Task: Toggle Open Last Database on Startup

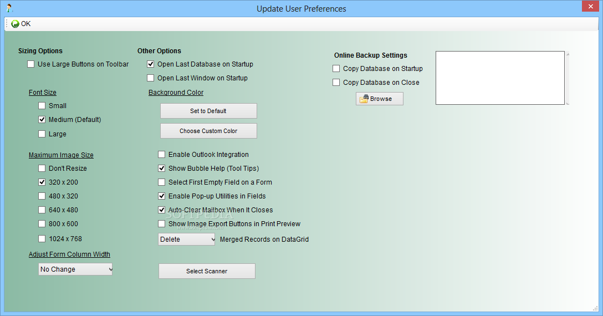Action: point(150,64)
